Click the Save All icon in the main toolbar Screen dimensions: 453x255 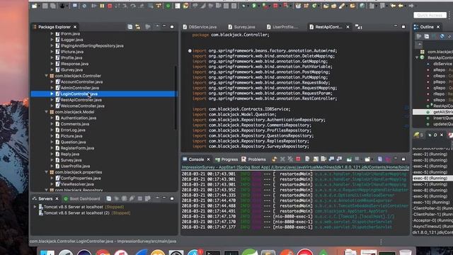click(53, 6)
